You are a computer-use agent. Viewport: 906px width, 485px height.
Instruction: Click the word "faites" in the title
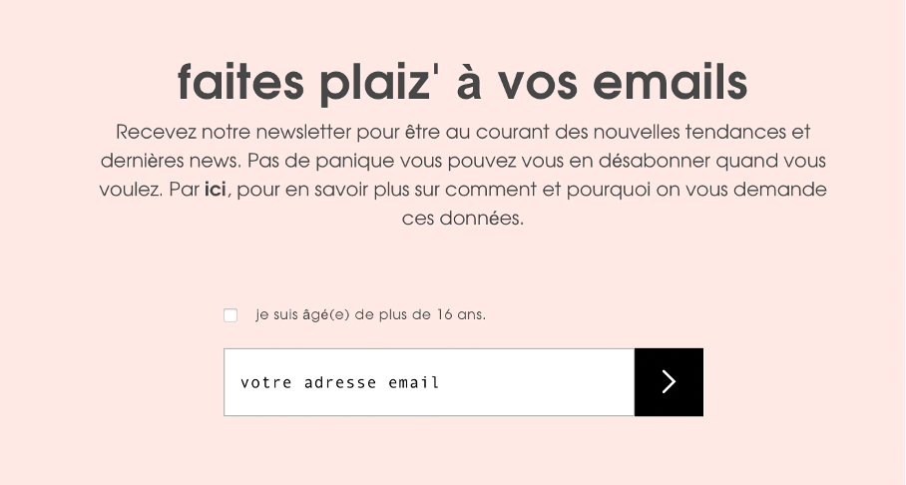pos(240,81)
